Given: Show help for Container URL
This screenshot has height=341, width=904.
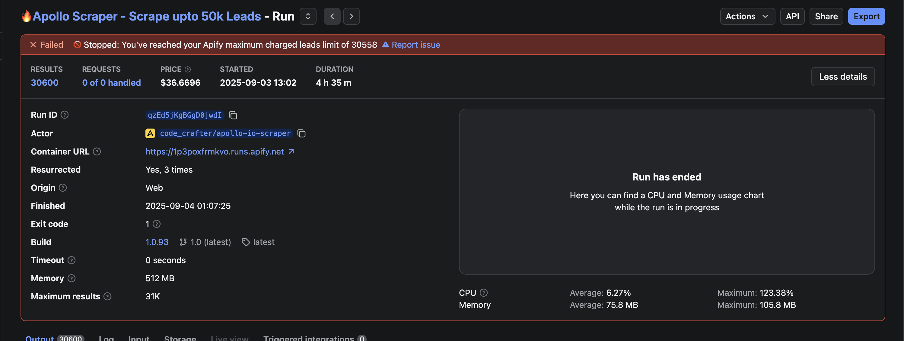Looking at the screenshot, I should click(x=97, y=151).
